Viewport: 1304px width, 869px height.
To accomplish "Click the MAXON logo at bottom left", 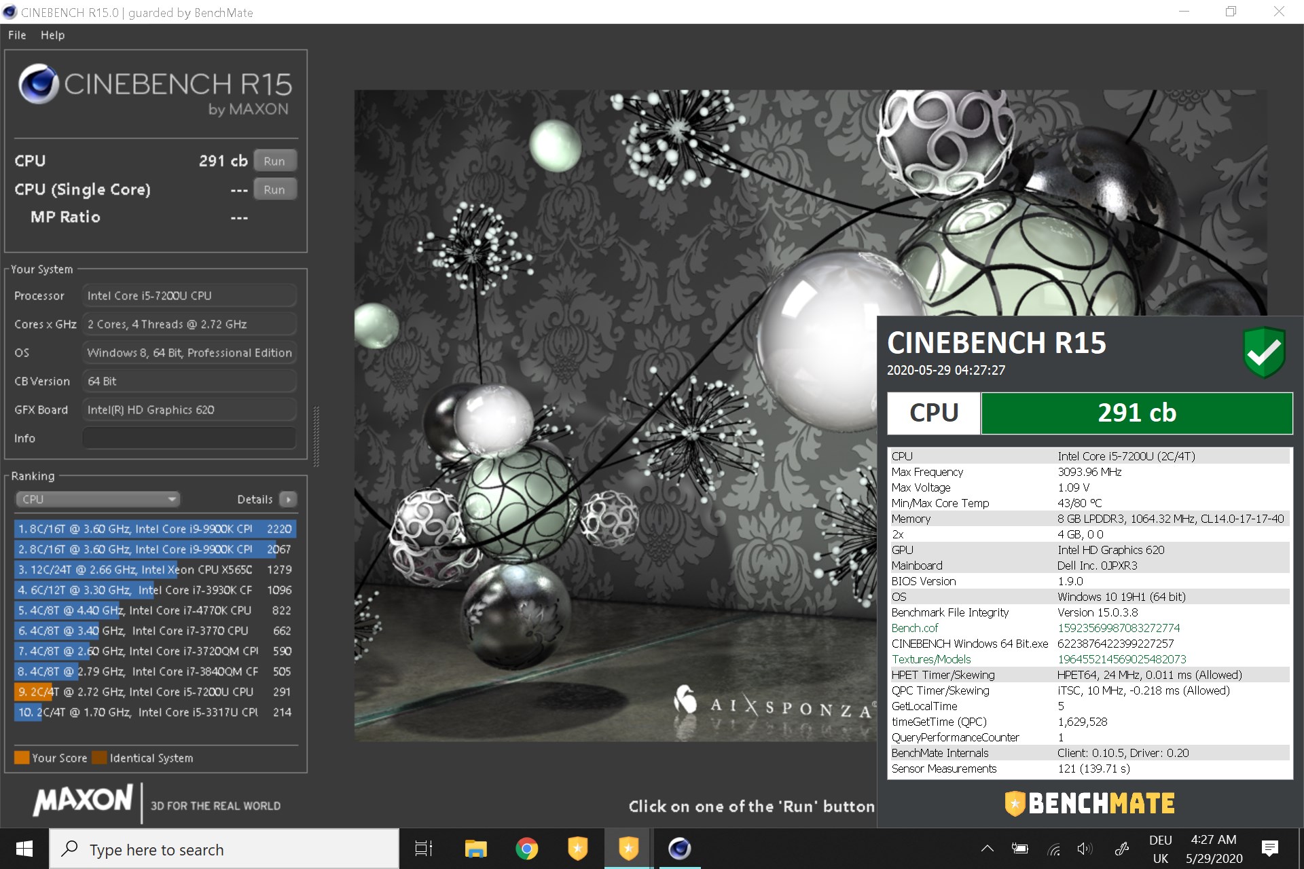I will [x=83, y=800].
